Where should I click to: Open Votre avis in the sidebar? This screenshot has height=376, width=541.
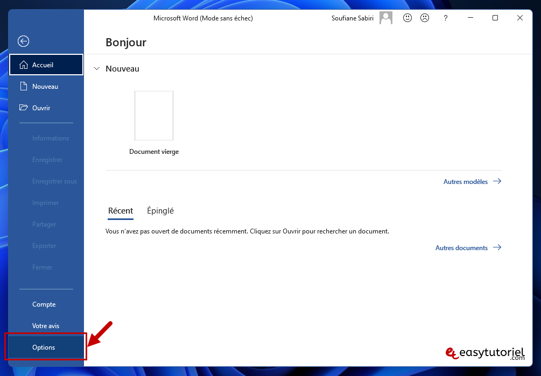[x=46, y=325]
